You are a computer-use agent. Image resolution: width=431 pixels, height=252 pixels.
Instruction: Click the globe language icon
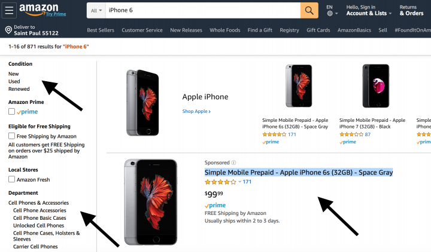tap(330, 14)
